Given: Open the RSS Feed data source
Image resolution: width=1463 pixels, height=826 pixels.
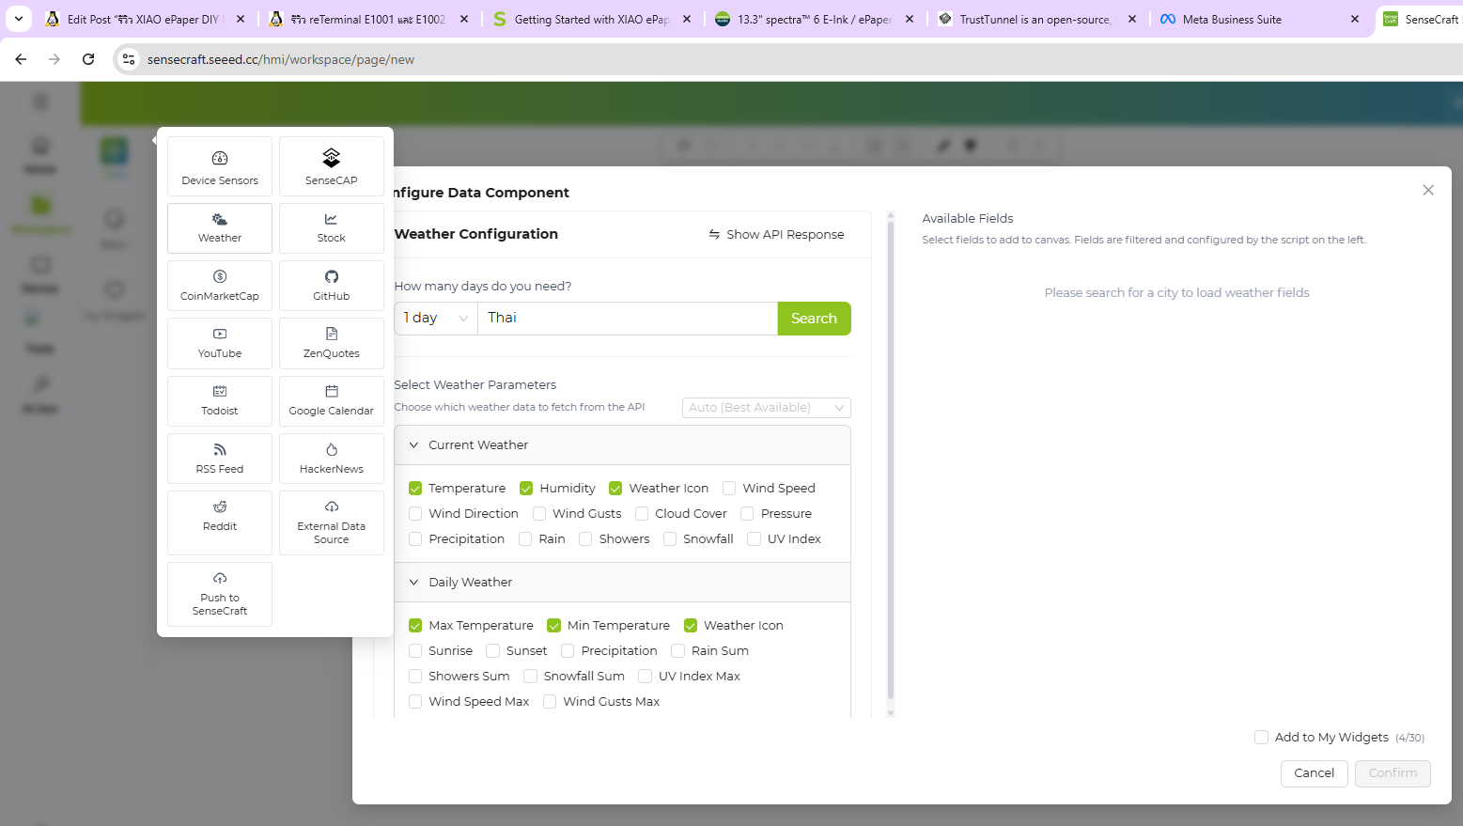Looking at the screenshot, I should click(220, 459).
